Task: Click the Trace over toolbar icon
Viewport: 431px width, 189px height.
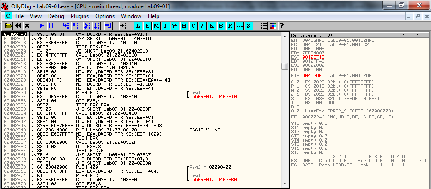Action: click(96, 26)
